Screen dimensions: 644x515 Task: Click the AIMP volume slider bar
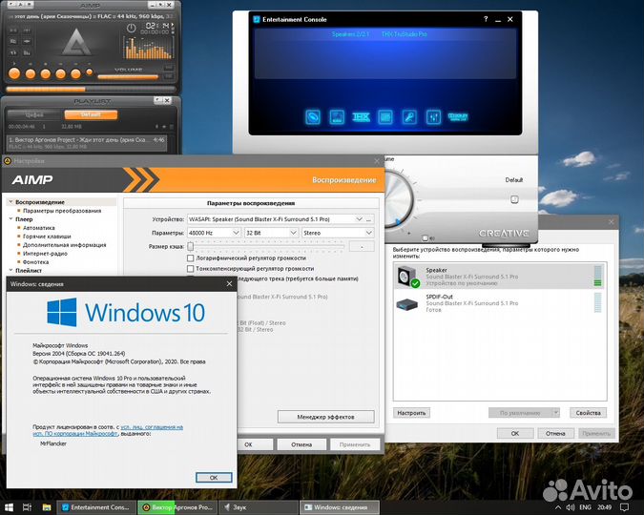tap(128, 76)
